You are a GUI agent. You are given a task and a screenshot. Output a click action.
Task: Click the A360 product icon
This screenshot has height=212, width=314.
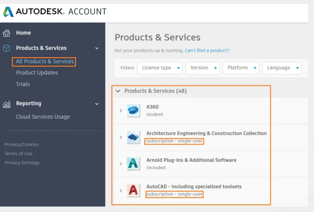click(133, 111)
